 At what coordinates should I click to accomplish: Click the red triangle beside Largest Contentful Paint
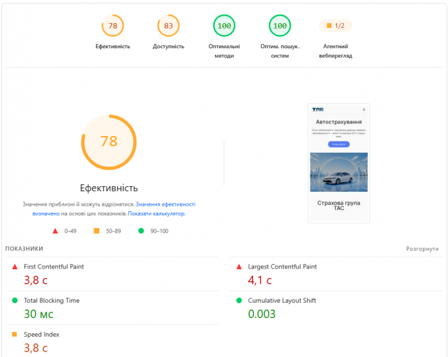coord(239,267)
